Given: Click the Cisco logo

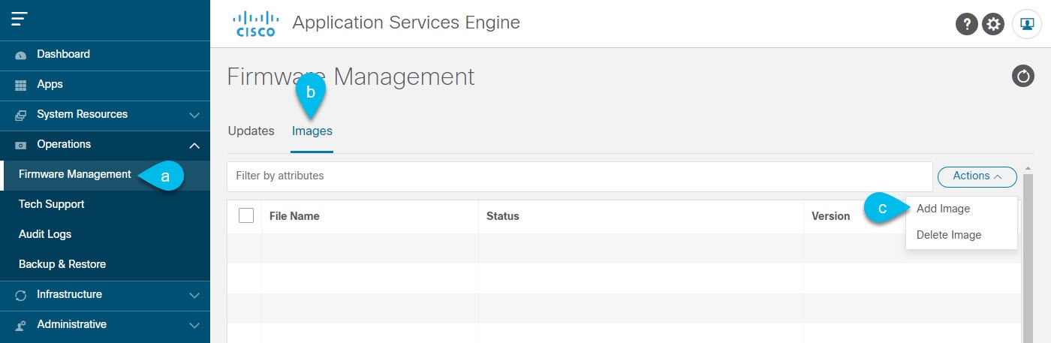Looking at the screenshot, I should pyautogui.click(x=255, y=23).
